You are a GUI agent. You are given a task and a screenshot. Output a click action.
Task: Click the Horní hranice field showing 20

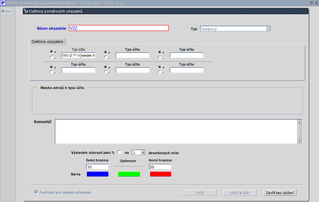click(x=160, y=167)
